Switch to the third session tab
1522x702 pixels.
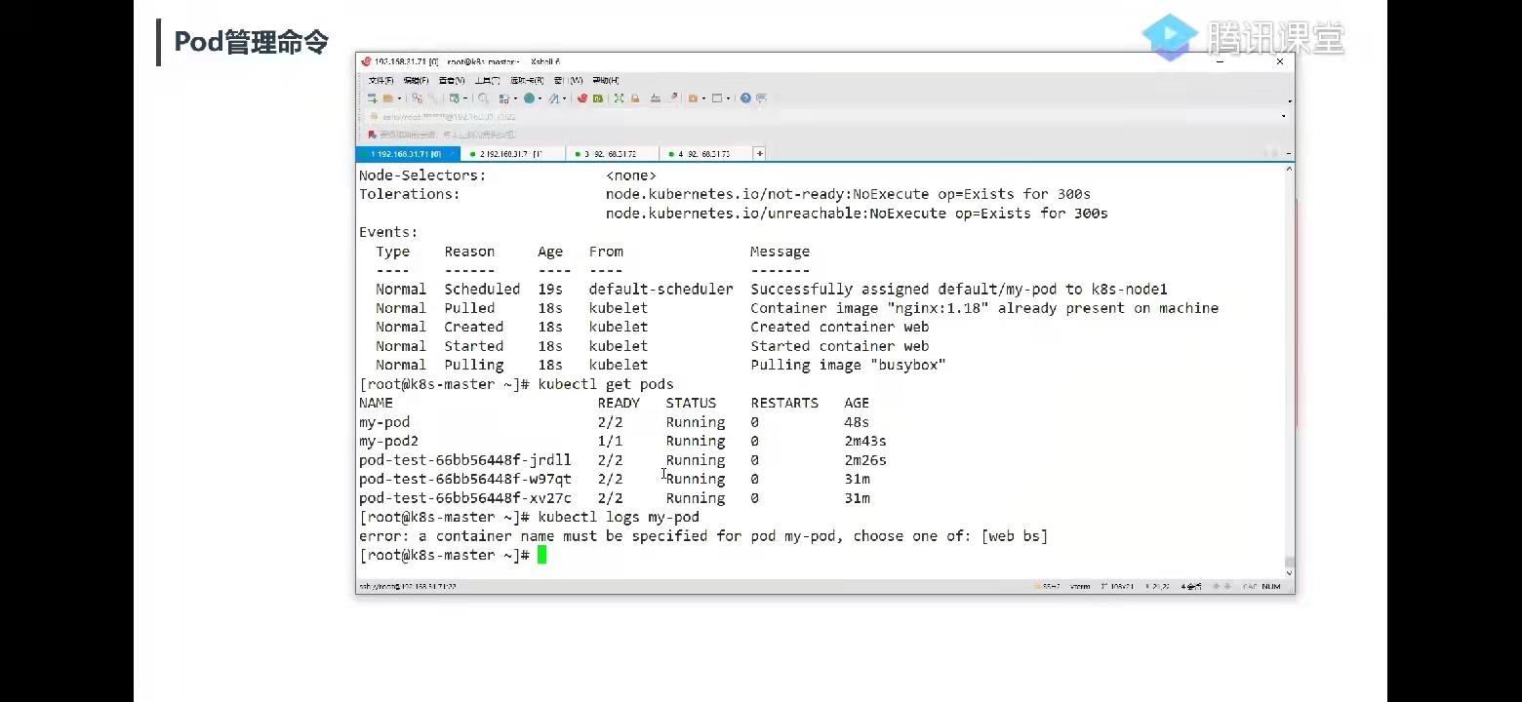point(613,154)
